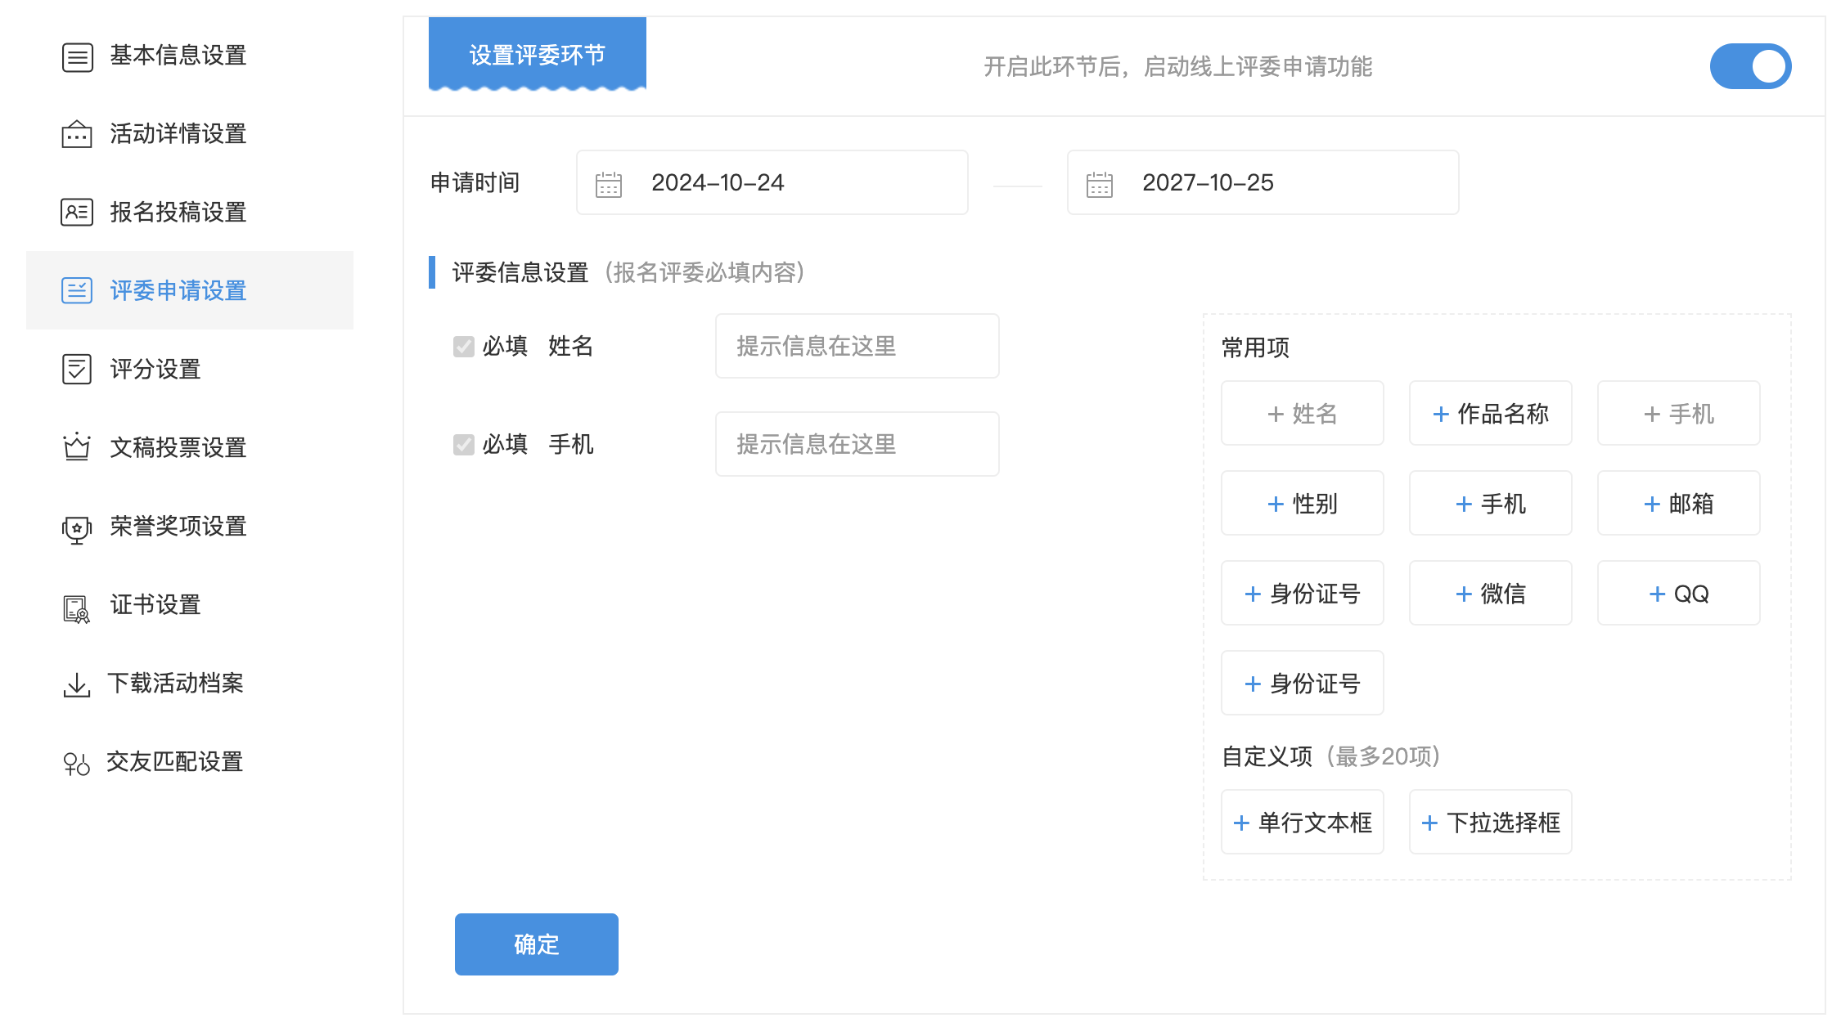Add the 邮箱 common field
This screenshot has width=1841, height=1027.
1678,504
